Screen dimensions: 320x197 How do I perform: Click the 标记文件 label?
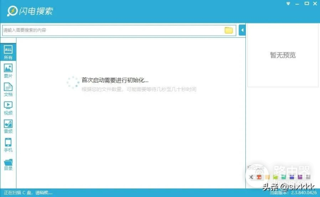pos(255,168)
